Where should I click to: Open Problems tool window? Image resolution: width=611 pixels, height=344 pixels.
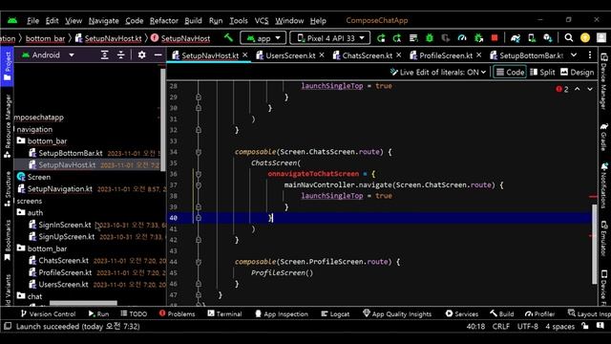pyautogui.click(x=177, y=313)
